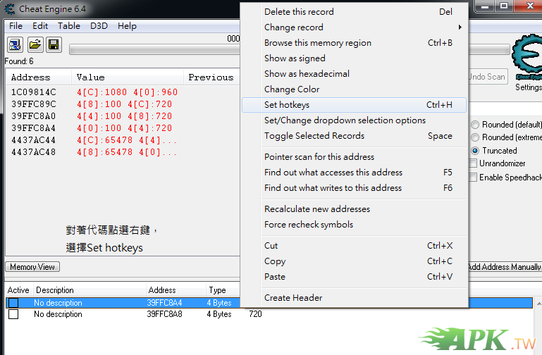Tick Active box for address 39FFC8A8
The image size is (542, 355).
(13, 314)
